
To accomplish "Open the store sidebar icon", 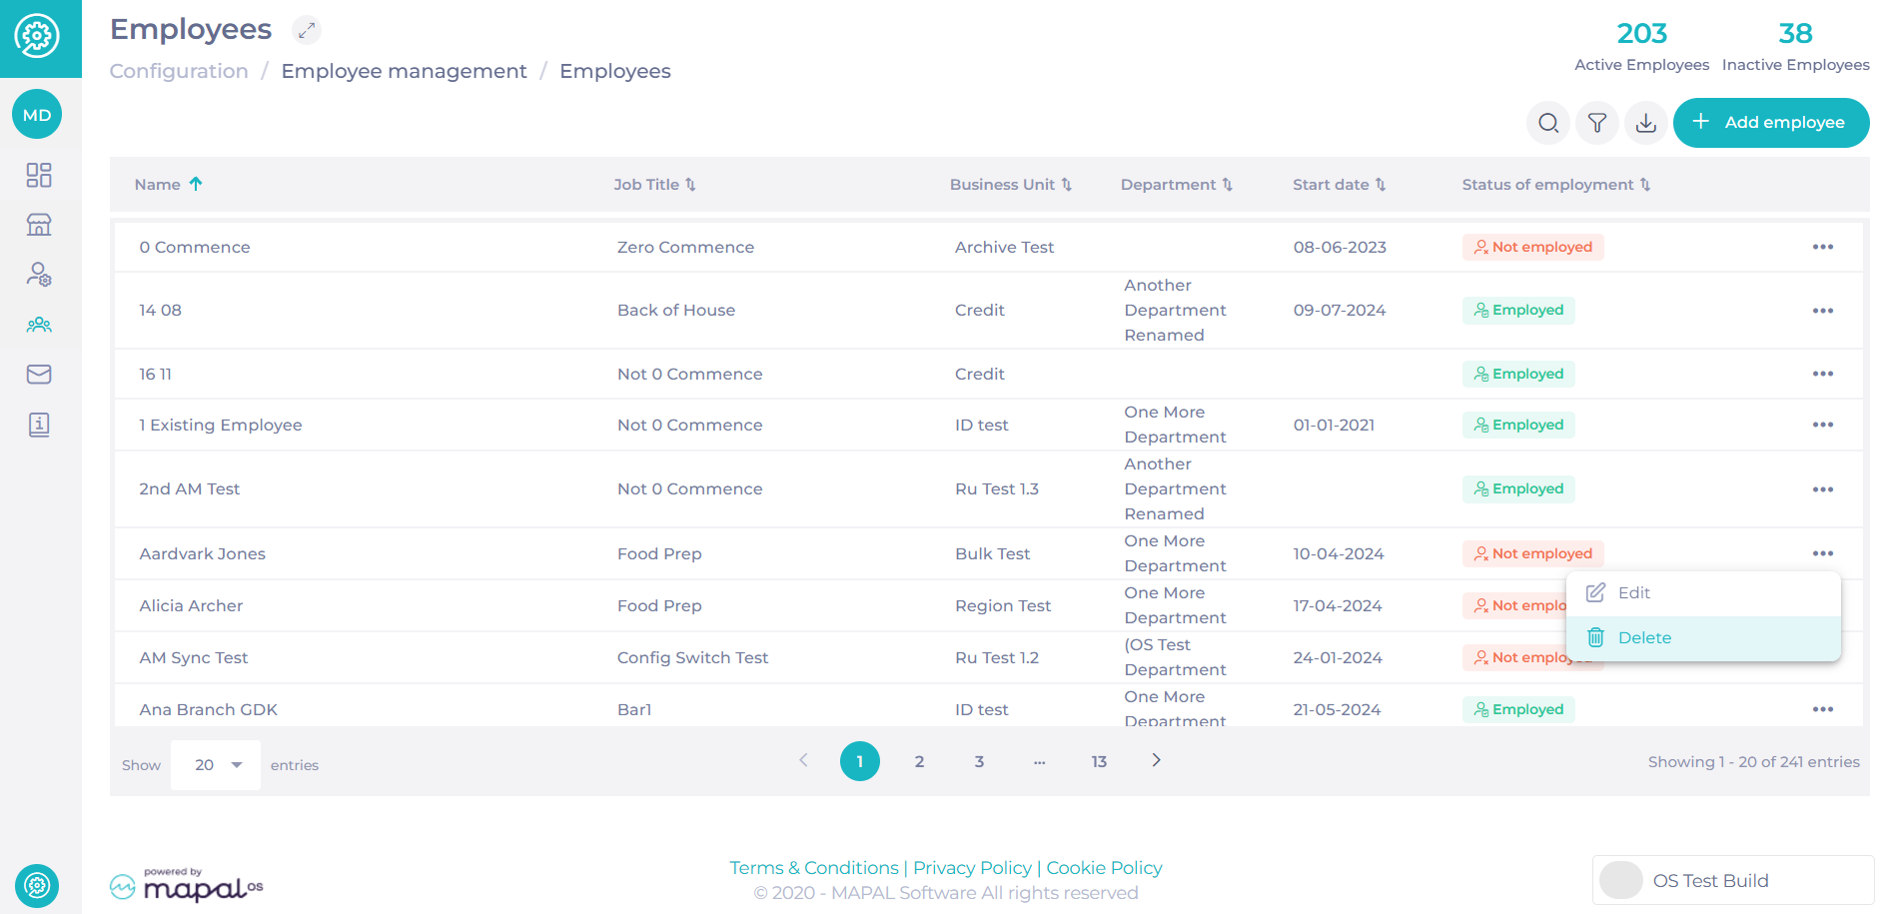I will tap(39, 225).
